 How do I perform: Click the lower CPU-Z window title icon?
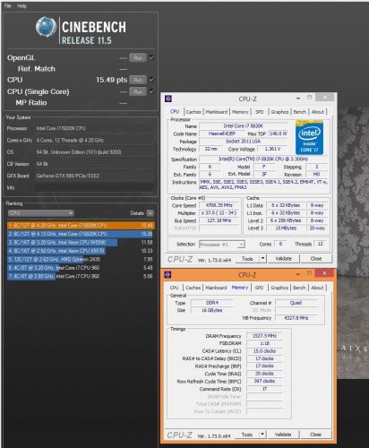coord(168,274)
